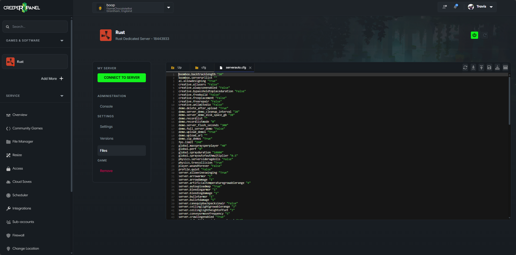Click the server restart icon
The image size is (516, 255).
point(484,35)
